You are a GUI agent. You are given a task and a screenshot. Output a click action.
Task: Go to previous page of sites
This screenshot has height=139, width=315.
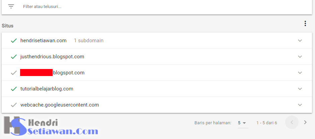[292, 123]
